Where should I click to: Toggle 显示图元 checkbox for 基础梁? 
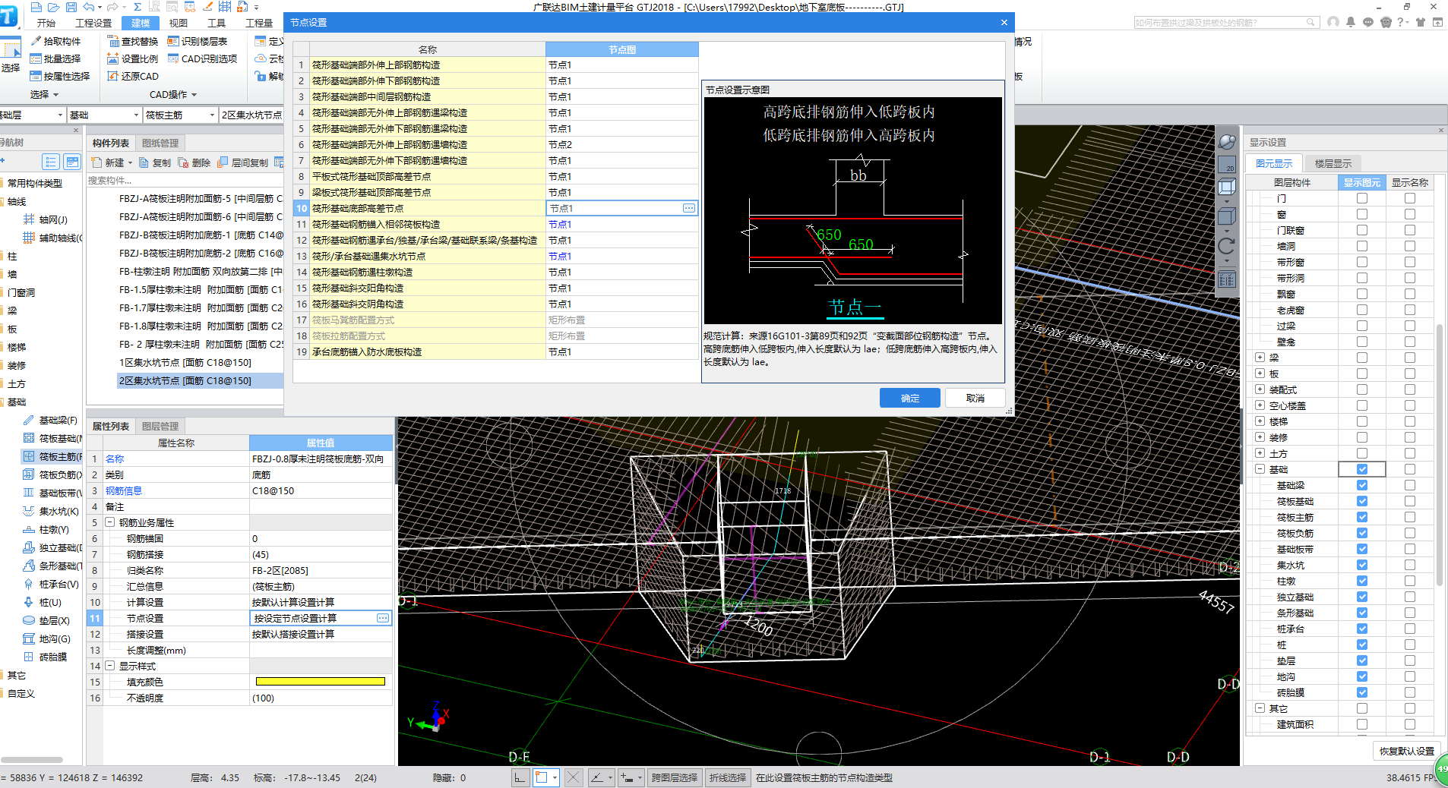click(1361, 485)
